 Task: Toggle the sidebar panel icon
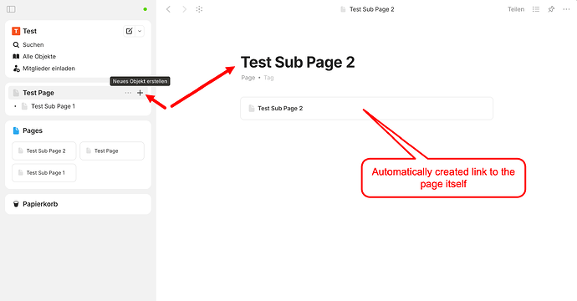point(11,9)
